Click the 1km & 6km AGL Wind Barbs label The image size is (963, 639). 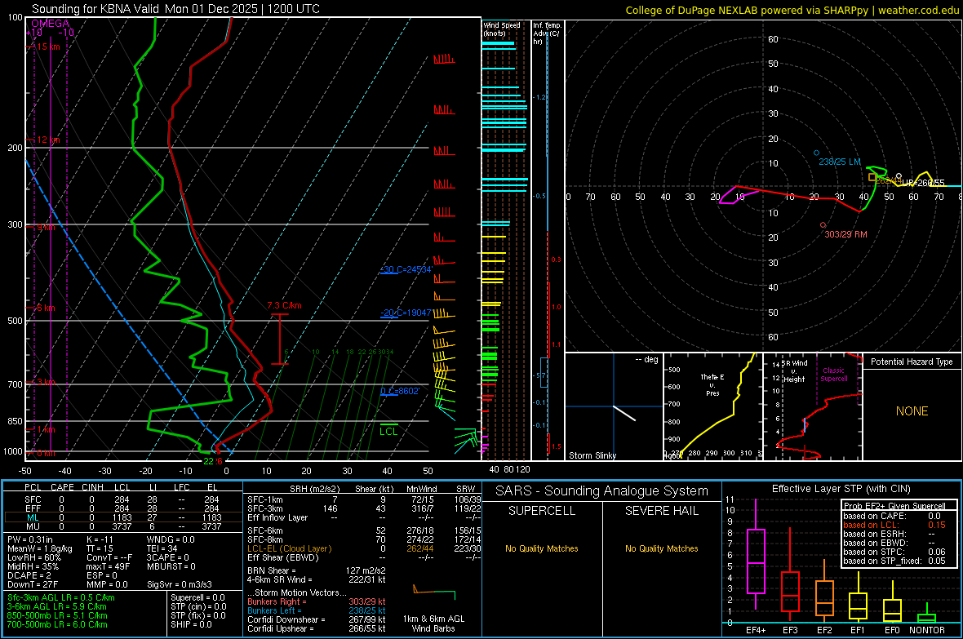point(433,623)
